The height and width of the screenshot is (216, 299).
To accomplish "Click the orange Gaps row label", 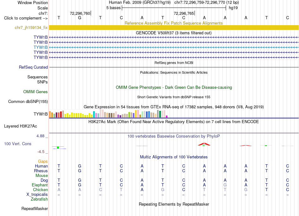I will [x=43, y=162].
